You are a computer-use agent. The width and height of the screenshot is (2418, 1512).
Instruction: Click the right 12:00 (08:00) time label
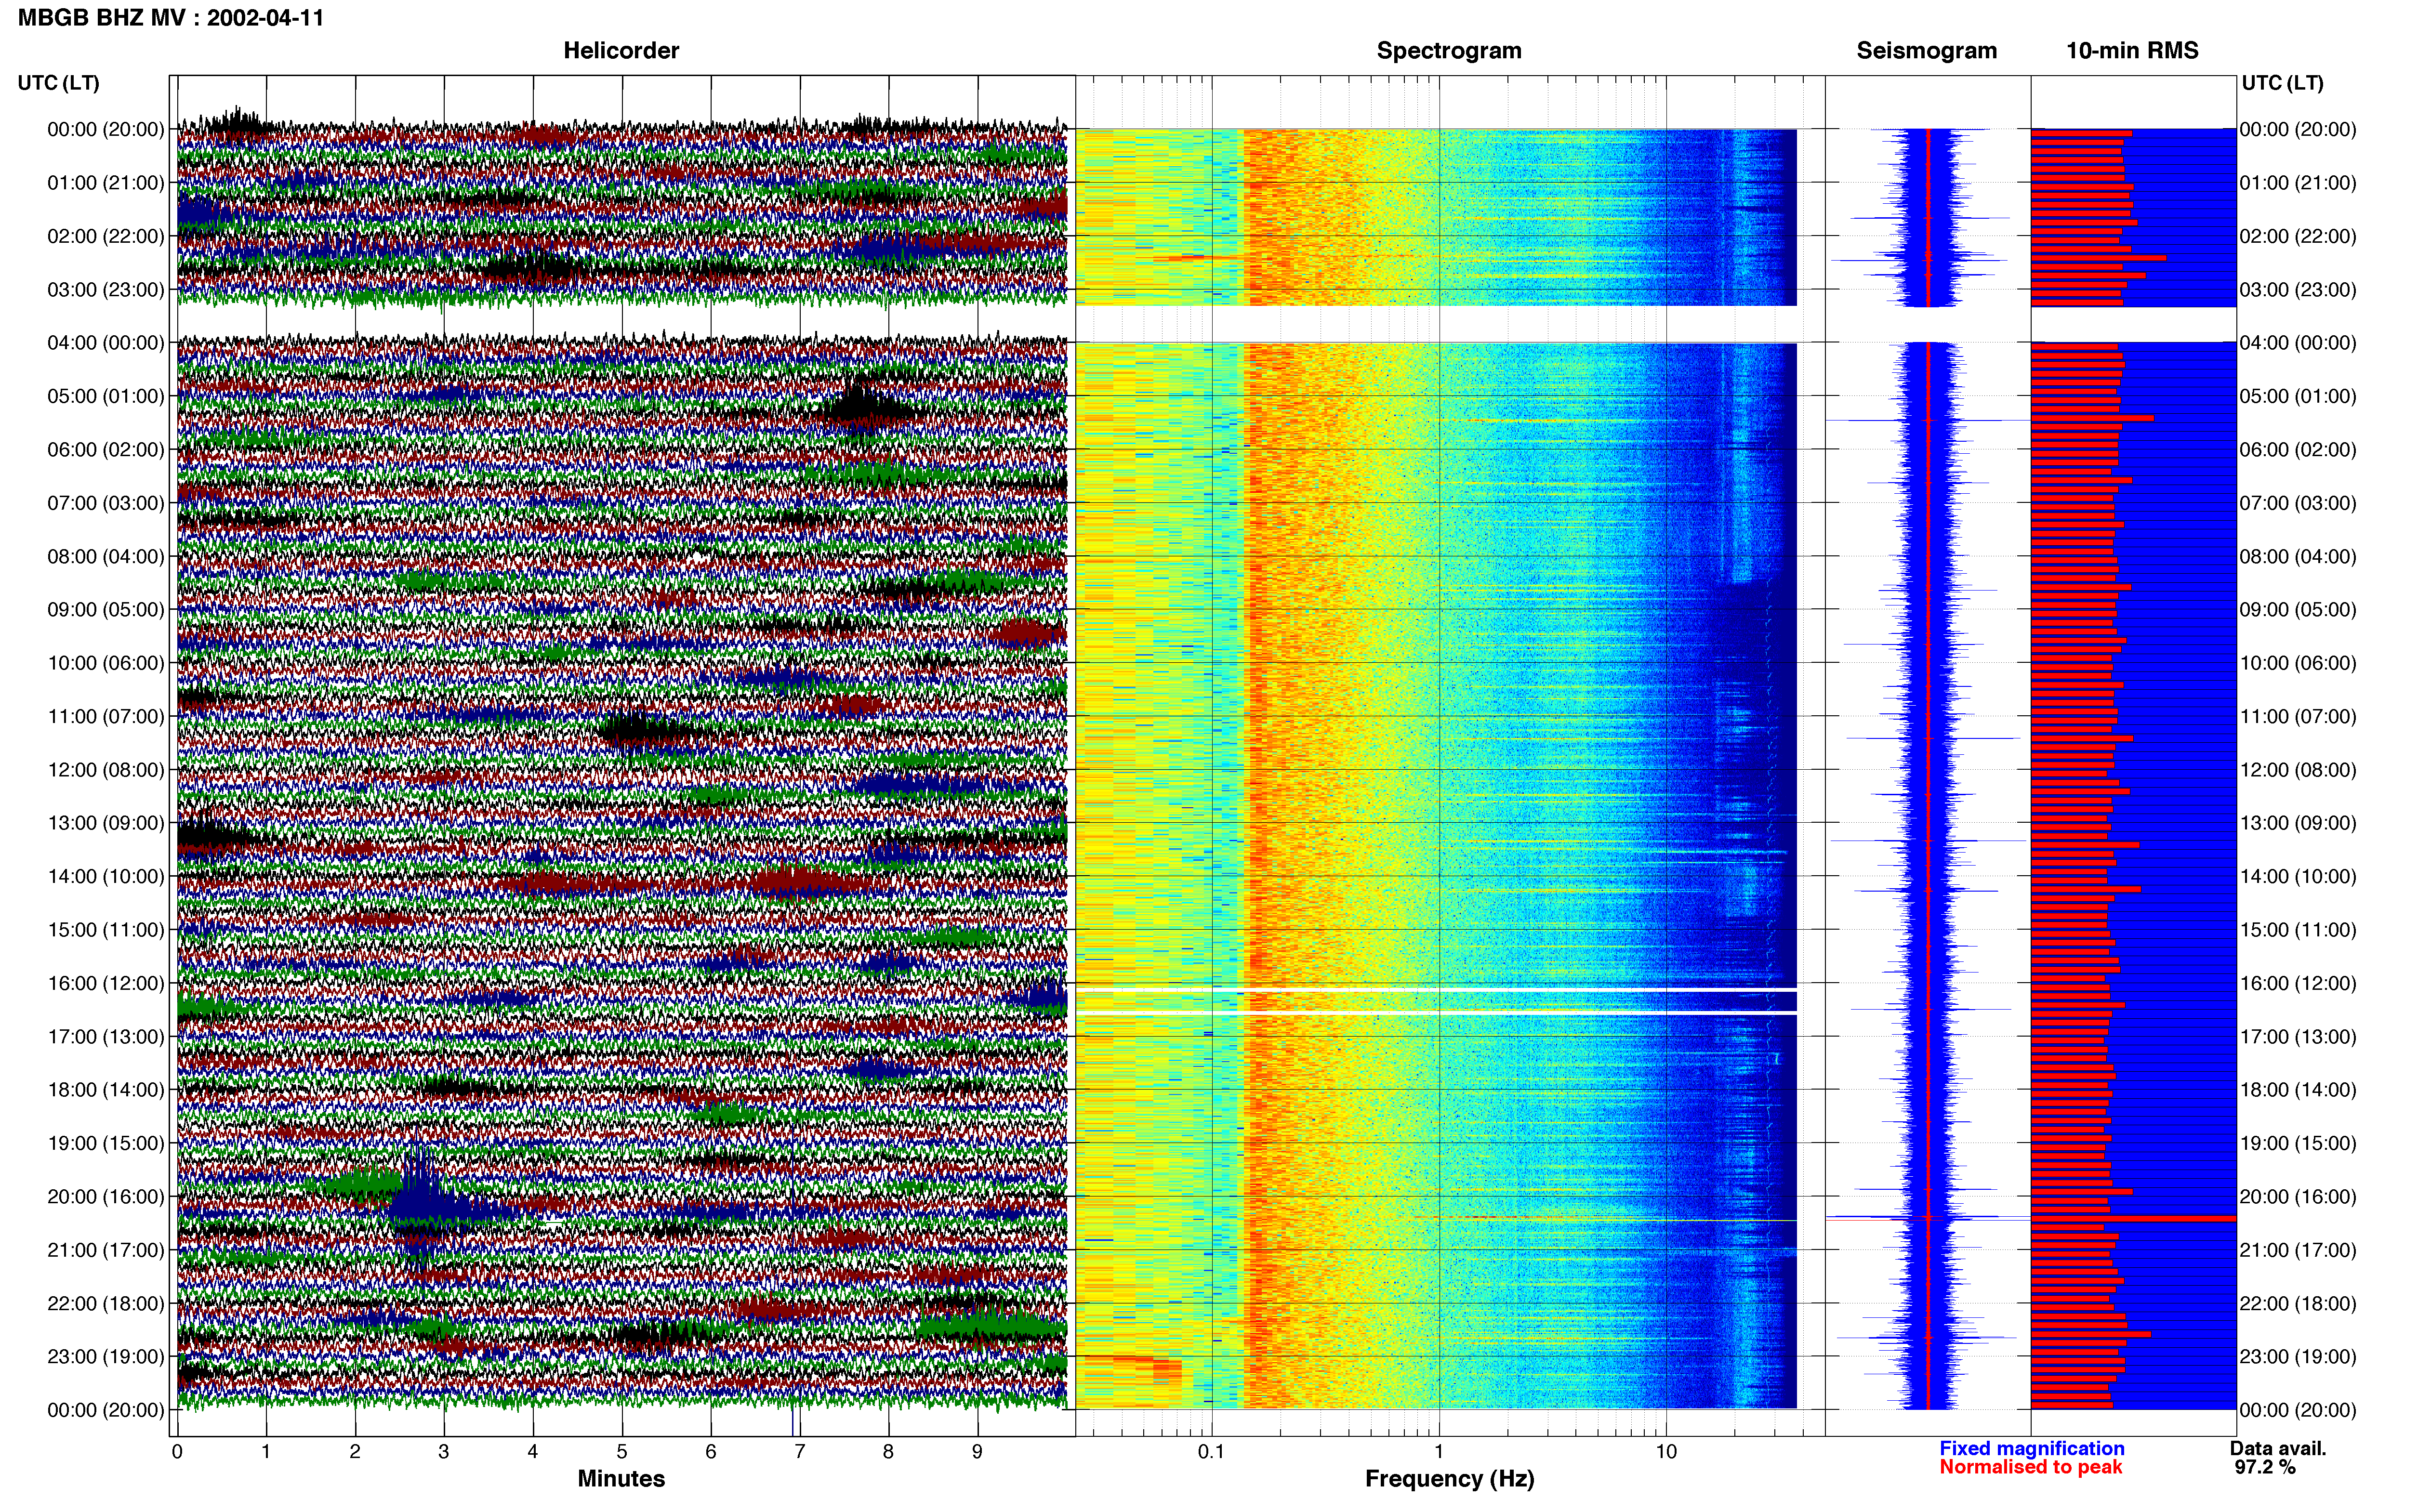(2298, 770)
